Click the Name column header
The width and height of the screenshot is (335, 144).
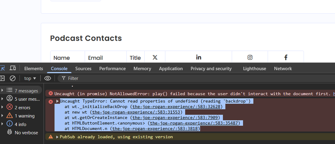point(62,58)
